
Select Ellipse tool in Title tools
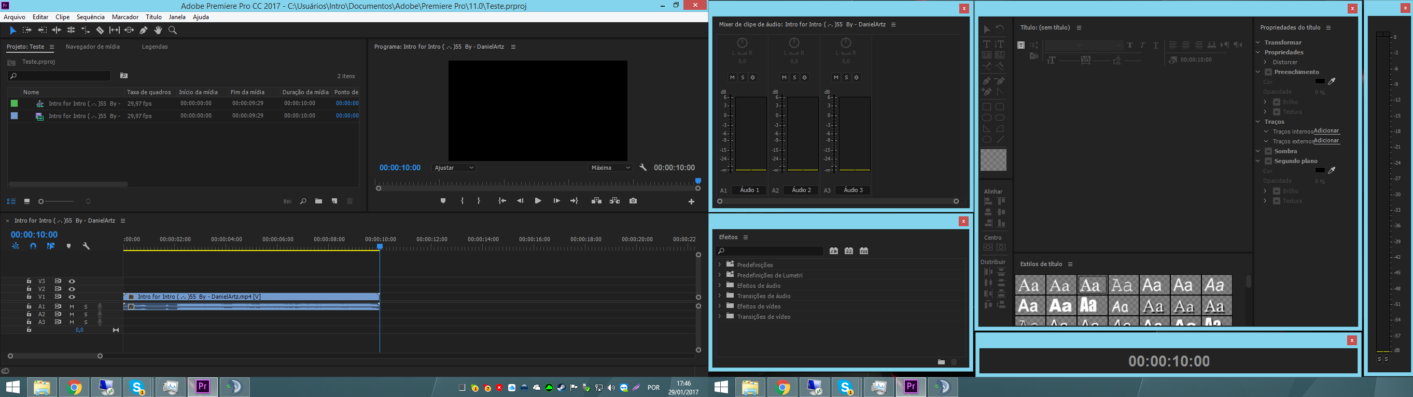pyautogui.click(x=987, y=140)
